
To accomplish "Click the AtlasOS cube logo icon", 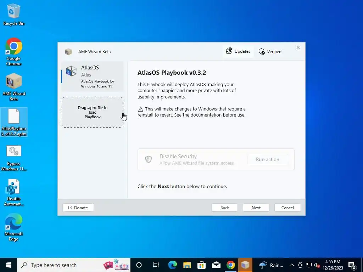I will [71, 71].
